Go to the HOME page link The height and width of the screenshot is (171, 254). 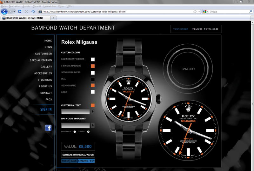pyautogui.click(x=48, y=41)
